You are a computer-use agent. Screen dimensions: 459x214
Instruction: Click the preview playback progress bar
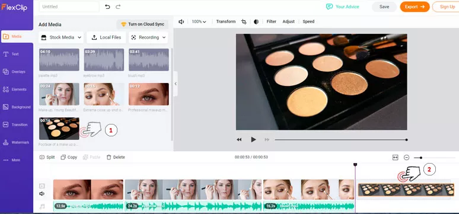(x=341, y=140)
